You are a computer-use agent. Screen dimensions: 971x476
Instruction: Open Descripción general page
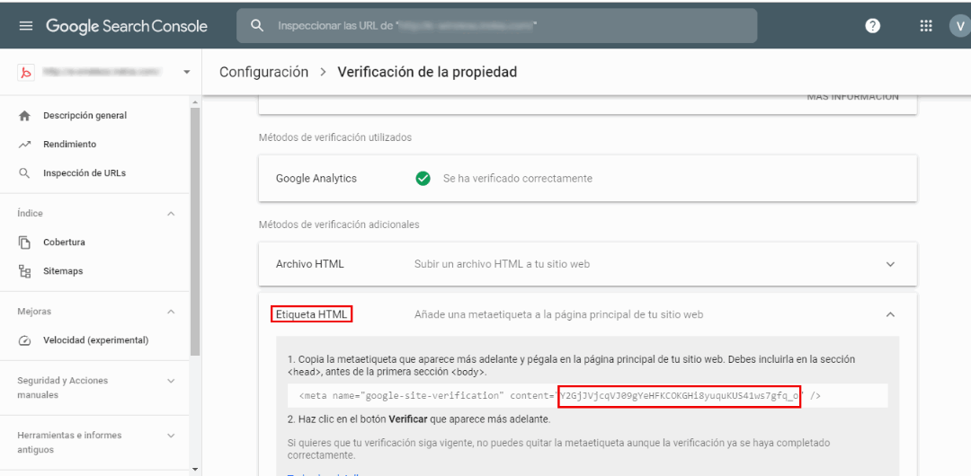pyautogui.click(x=85, y=116)
